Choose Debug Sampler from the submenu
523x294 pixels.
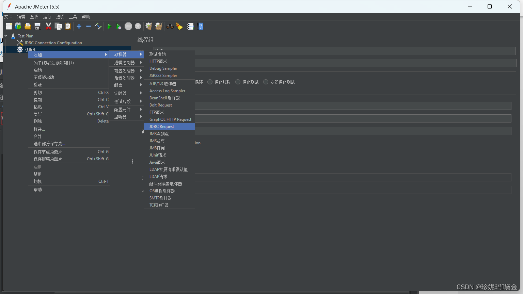click(x=170, y=68)
